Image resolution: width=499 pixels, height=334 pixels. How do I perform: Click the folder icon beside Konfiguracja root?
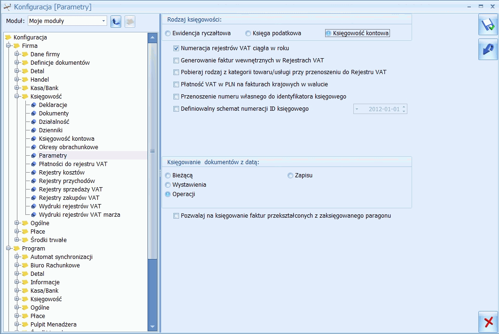pos(8,37)
